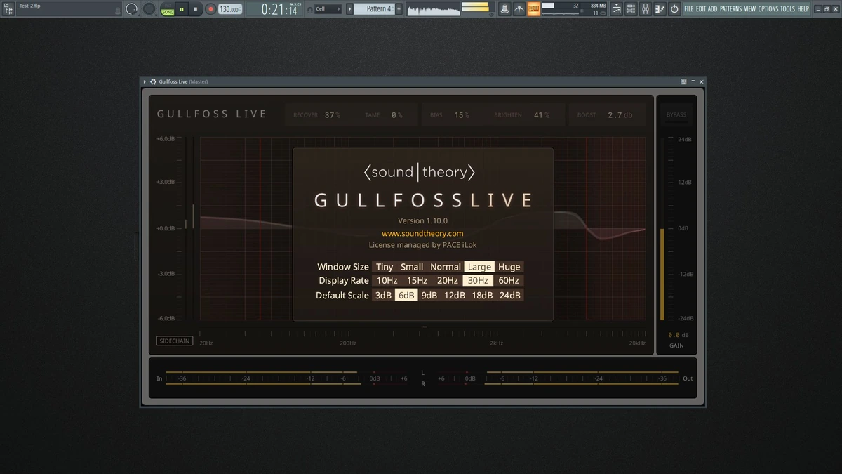Viewport: 842px width, 474px height.
Task: Adjust the master pitch knob
Action: (x=149, y=8)
